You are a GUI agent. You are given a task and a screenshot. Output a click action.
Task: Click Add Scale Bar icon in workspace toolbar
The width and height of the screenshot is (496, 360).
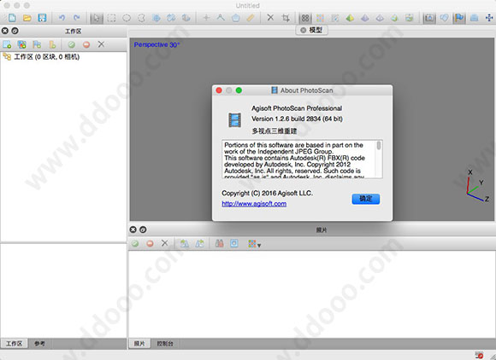coord(52,44)
